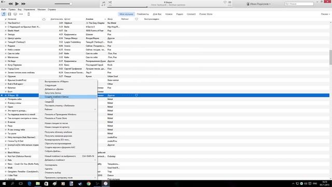This screenshot has width=332, height=187.
Task: Adjust the volume slider
Action: [63, 4]
